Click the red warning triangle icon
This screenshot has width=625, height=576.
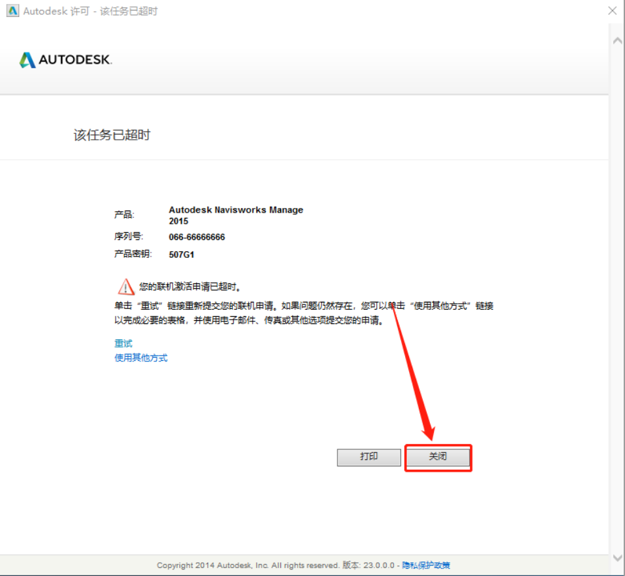click(x=125, y=287)
